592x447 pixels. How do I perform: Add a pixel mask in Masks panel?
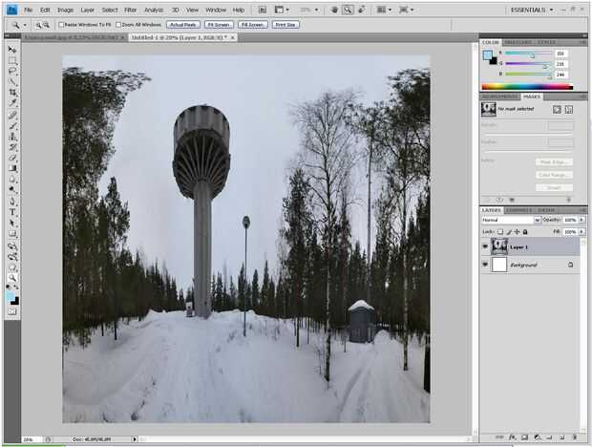click(x=557, y=110)
